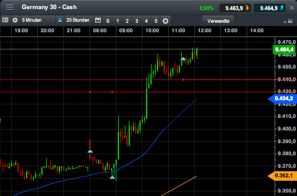This screenshot has width=297, height=196.
Task: Click the 12:00 time axis label
Action: coord(204,31)
